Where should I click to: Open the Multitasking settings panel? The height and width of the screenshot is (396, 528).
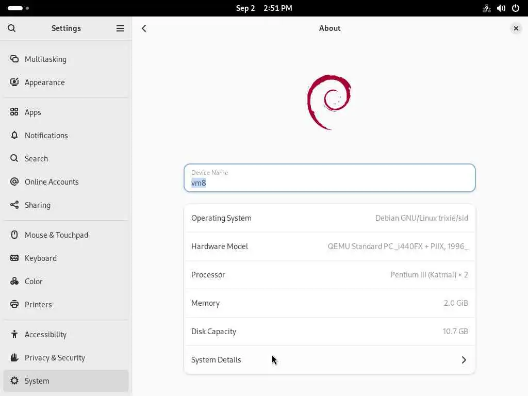click(x=66, y=59)
